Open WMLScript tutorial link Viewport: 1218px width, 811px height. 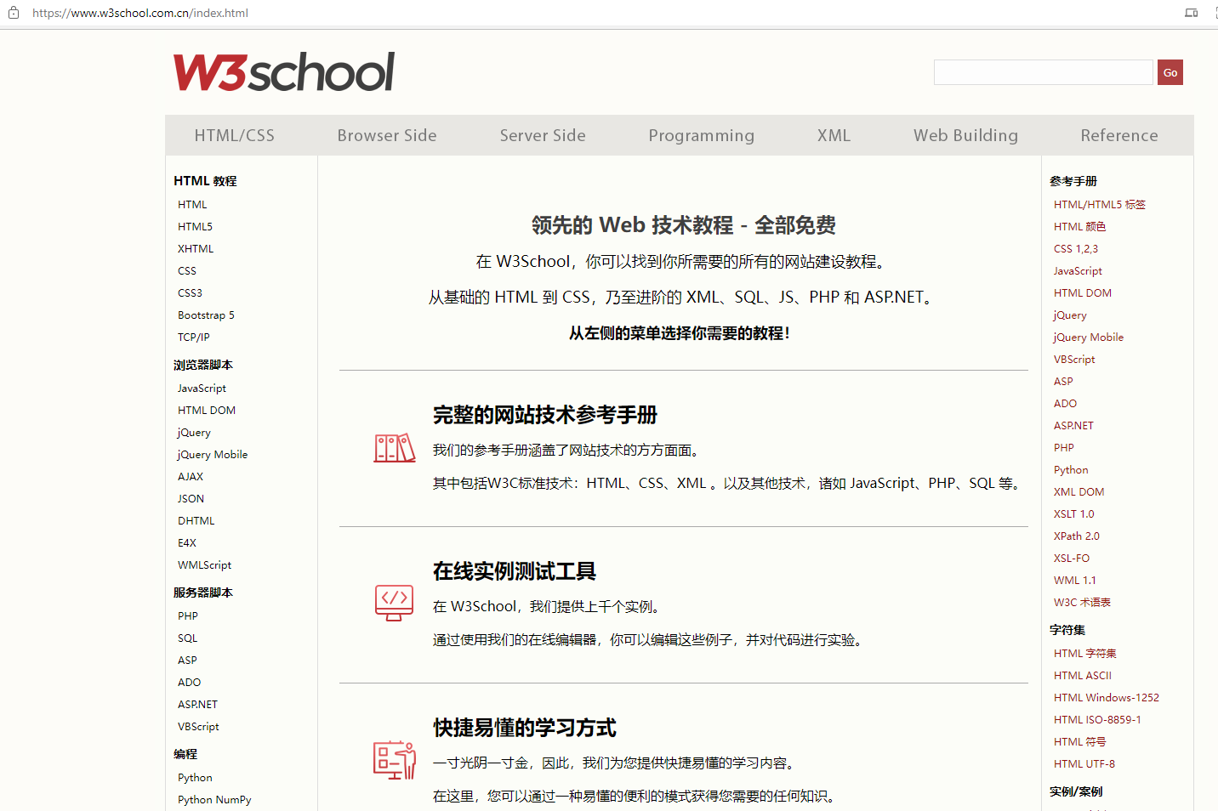(x=204, y=564)
